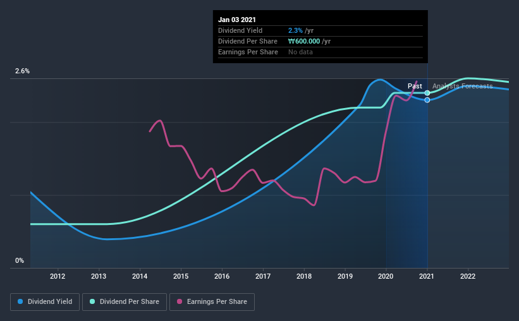This screenshot has width=519, height=321.
Task: Click the 2012 x-axis label
Action: coord(58,276)
